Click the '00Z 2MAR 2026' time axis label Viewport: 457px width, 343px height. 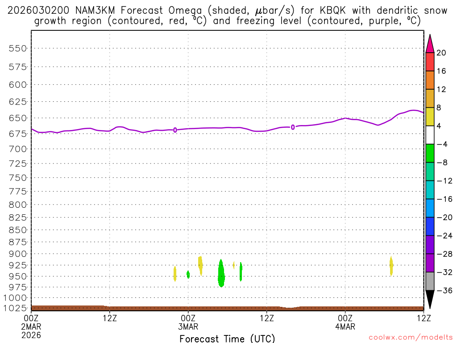pyautogui.click(x=31, y=326)
